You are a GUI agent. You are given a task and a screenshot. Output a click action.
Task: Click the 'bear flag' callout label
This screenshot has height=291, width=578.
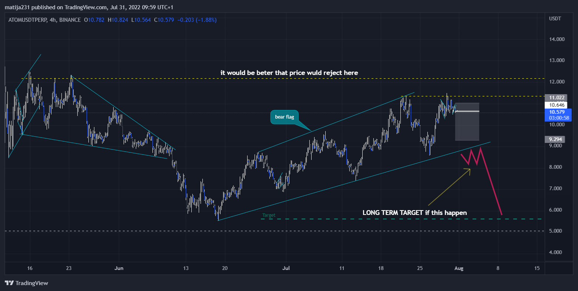pyautogui.click(x=285, y=117)
